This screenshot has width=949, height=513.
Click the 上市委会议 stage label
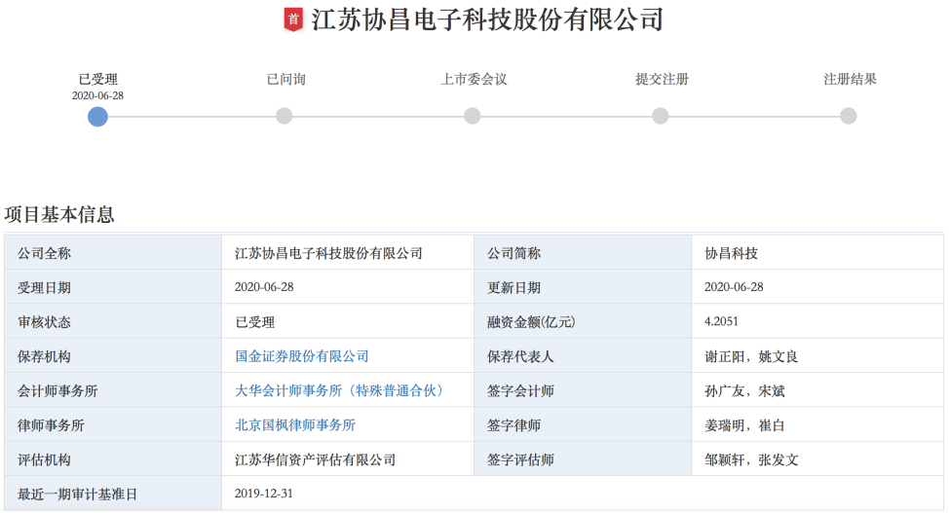pyautogui.click(x=474, y=79)
